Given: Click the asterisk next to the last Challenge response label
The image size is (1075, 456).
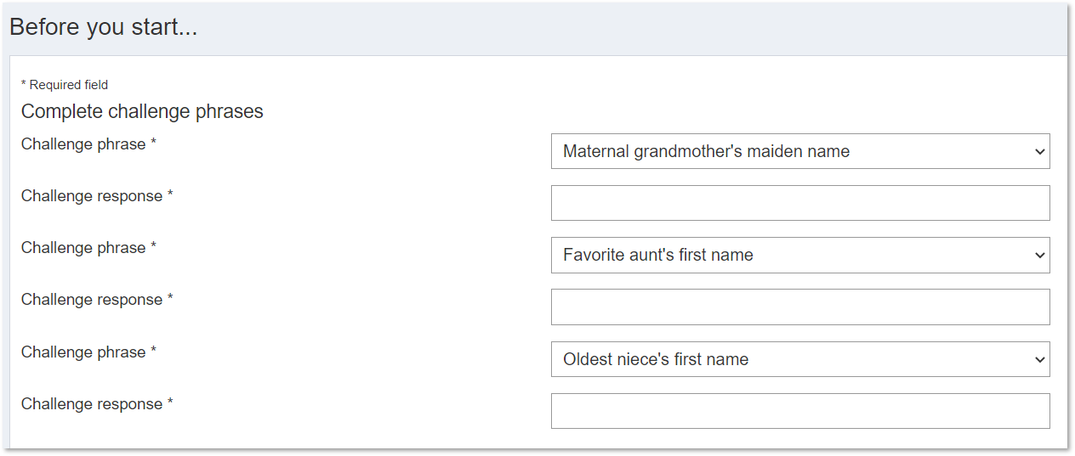Looking at the screenshot, I should [170, 403].
